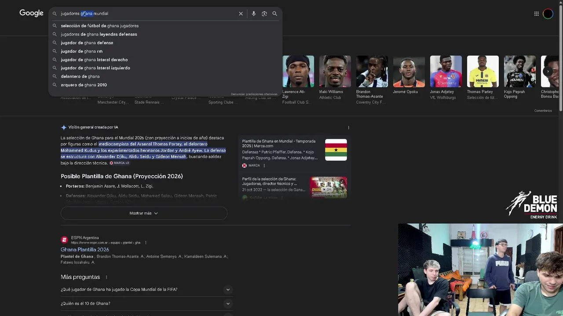Viewport: 563px width, 316px height.
Task: Open ESPN result three-dot menu
Action: click(146, 243)
